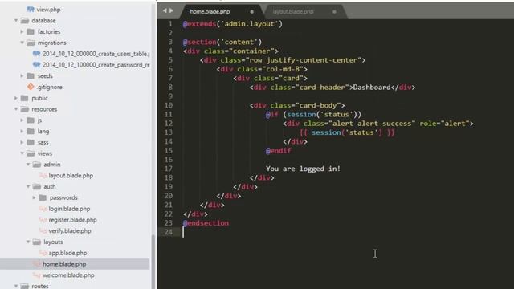Click the @endsection line in editor
Screen dimensions: 514x289
206,223
